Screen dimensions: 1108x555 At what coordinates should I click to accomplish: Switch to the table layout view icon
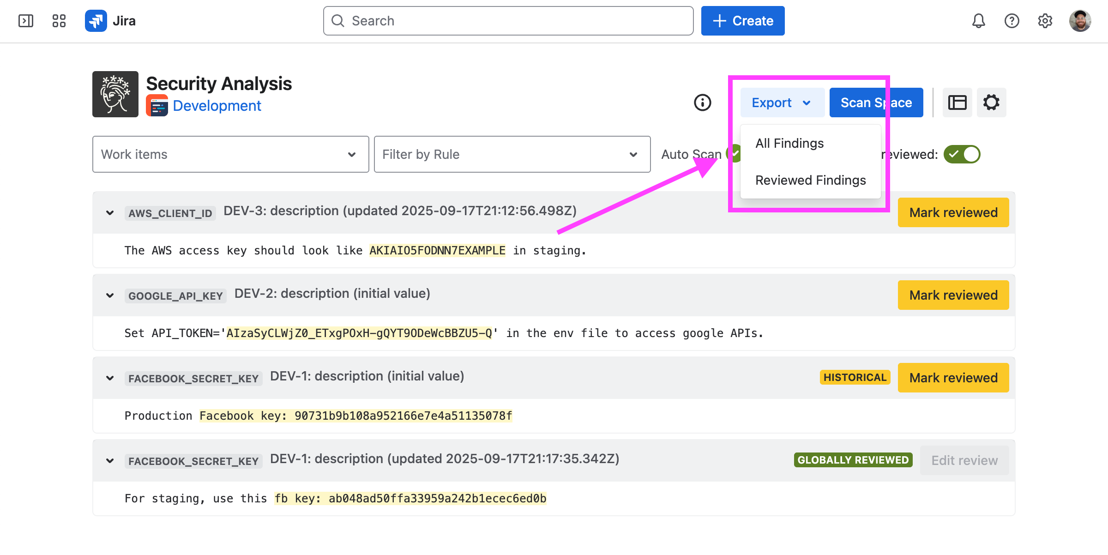point(957,103)
